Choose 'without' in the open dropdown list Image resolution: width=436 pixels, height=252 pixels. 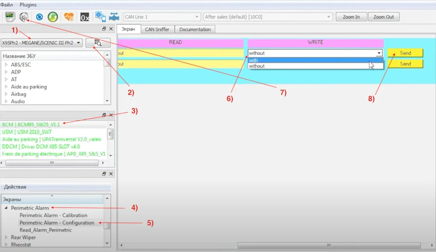(x=315, y=66)
